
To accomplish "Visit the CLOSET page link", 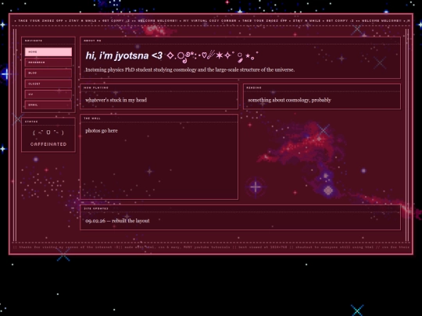I will (x=48, y=83).
